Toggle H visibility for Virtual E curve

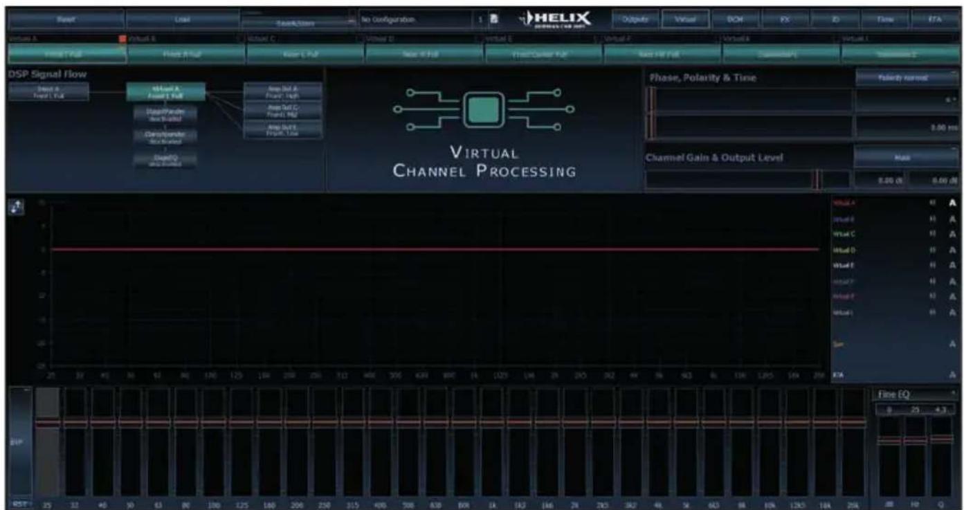(x=933, y=266)
